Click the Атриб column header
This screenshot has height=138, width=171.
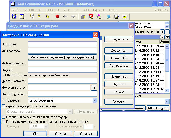point(165,42)
